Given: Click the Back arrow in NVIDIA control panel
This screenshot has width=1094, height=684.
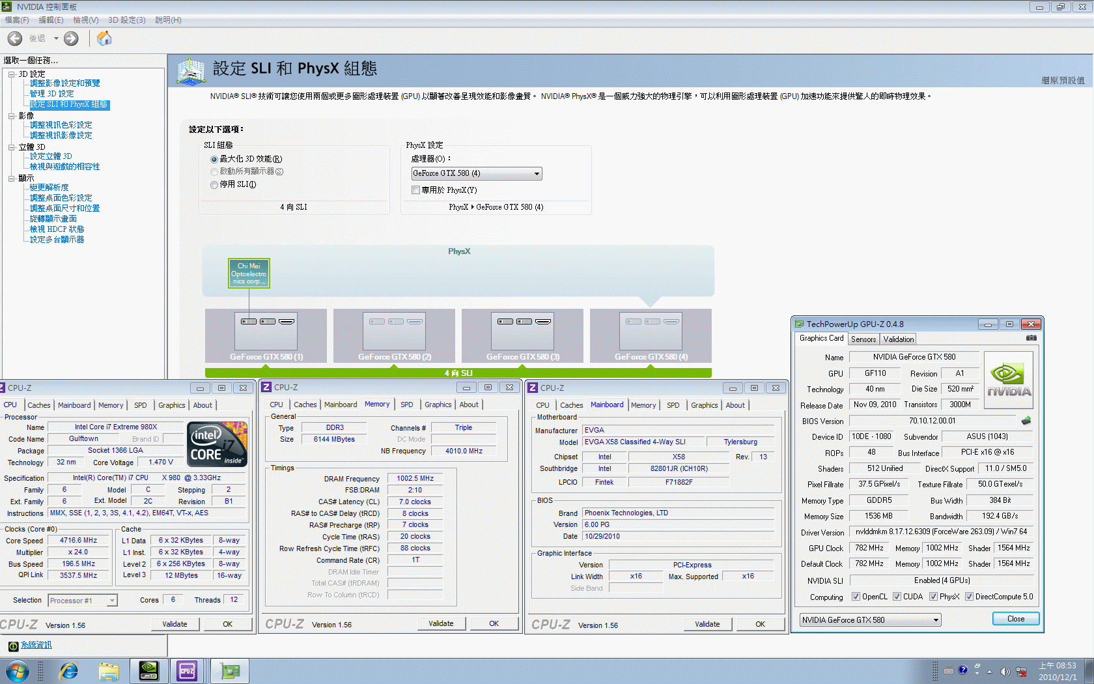Looking at the screenshot, I should (x=14, y=38).
